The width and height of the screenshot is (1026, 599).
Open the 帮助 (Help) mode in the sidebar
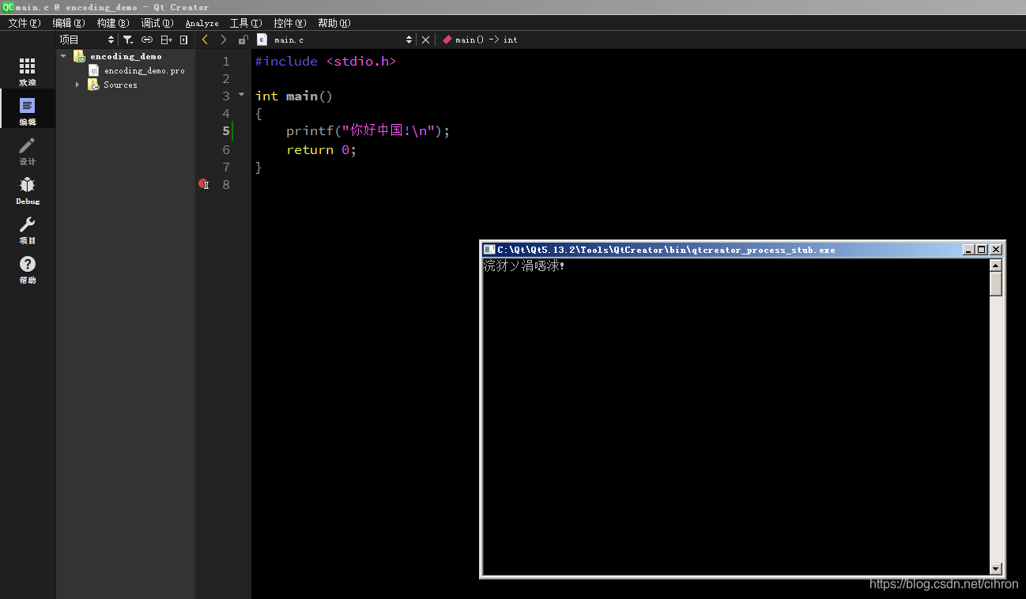tap(28, 269)
